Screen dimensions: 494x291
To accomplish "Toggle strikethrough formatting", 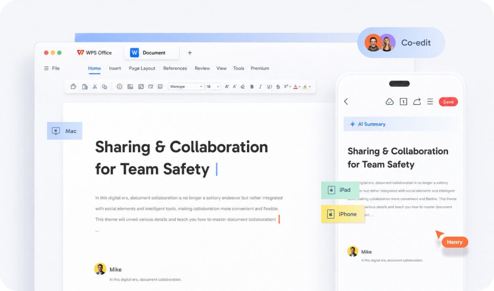I will click(278, 87).
